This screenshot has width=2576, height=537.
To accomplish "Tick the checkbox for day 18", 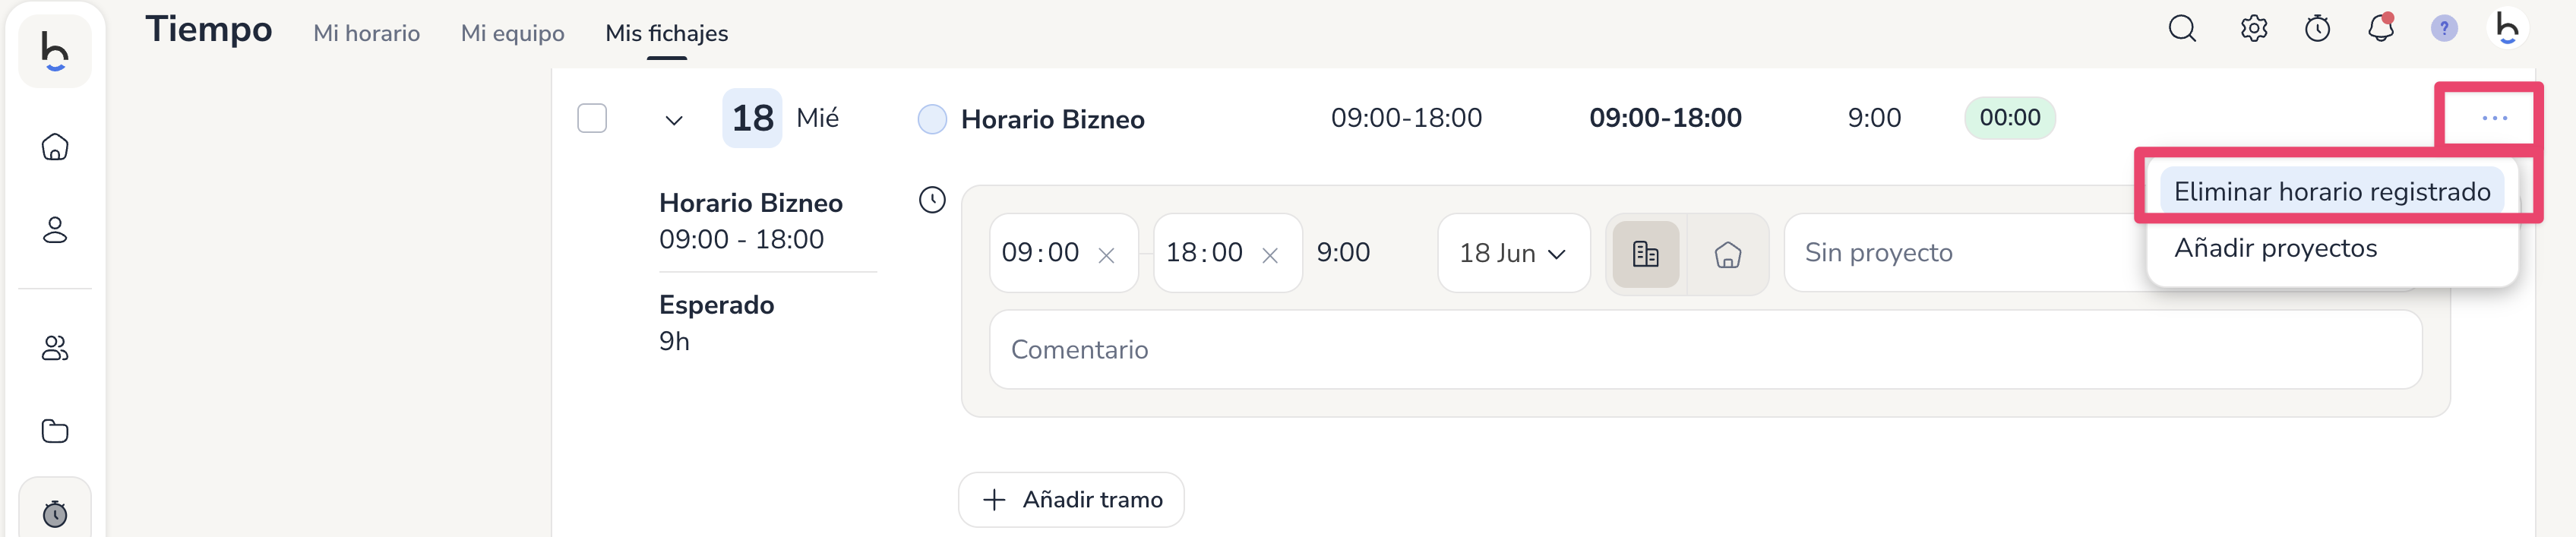I will (592, 118).
